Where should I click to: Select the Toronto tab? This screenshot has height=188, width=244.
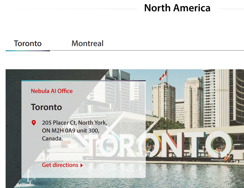tap(28, 43)
